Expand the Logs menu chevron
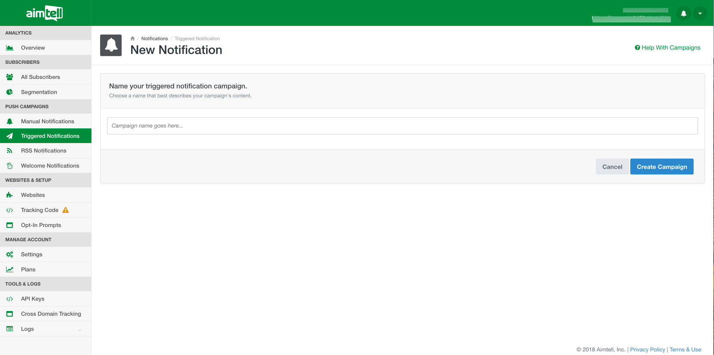Image resolution: width=714 pixels, height=355 pixels. pyautogui.click(x=80, y=330)
